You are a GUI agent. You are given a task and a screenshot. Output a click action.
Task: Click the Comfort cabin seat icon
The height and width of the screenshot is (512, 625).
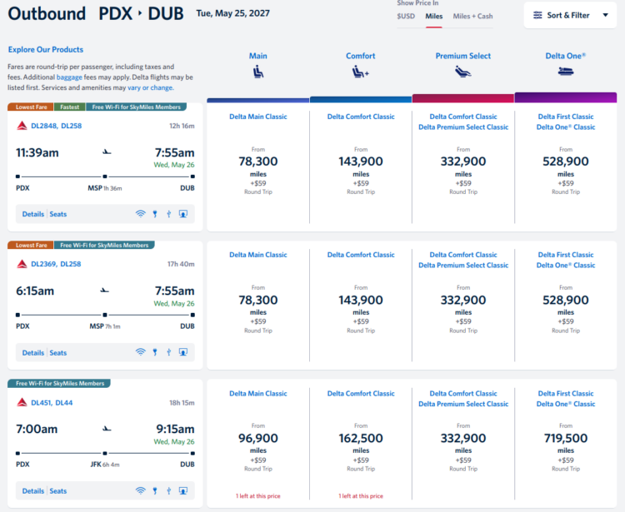360,72
